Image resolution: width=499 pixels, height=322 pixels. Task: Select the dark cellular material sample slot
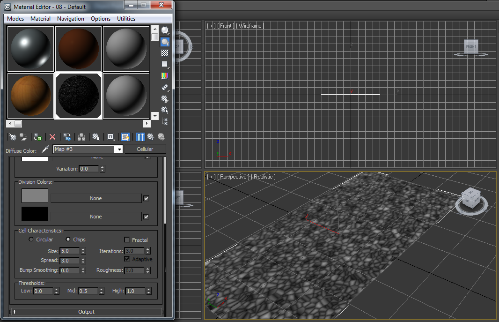point(78,96)
